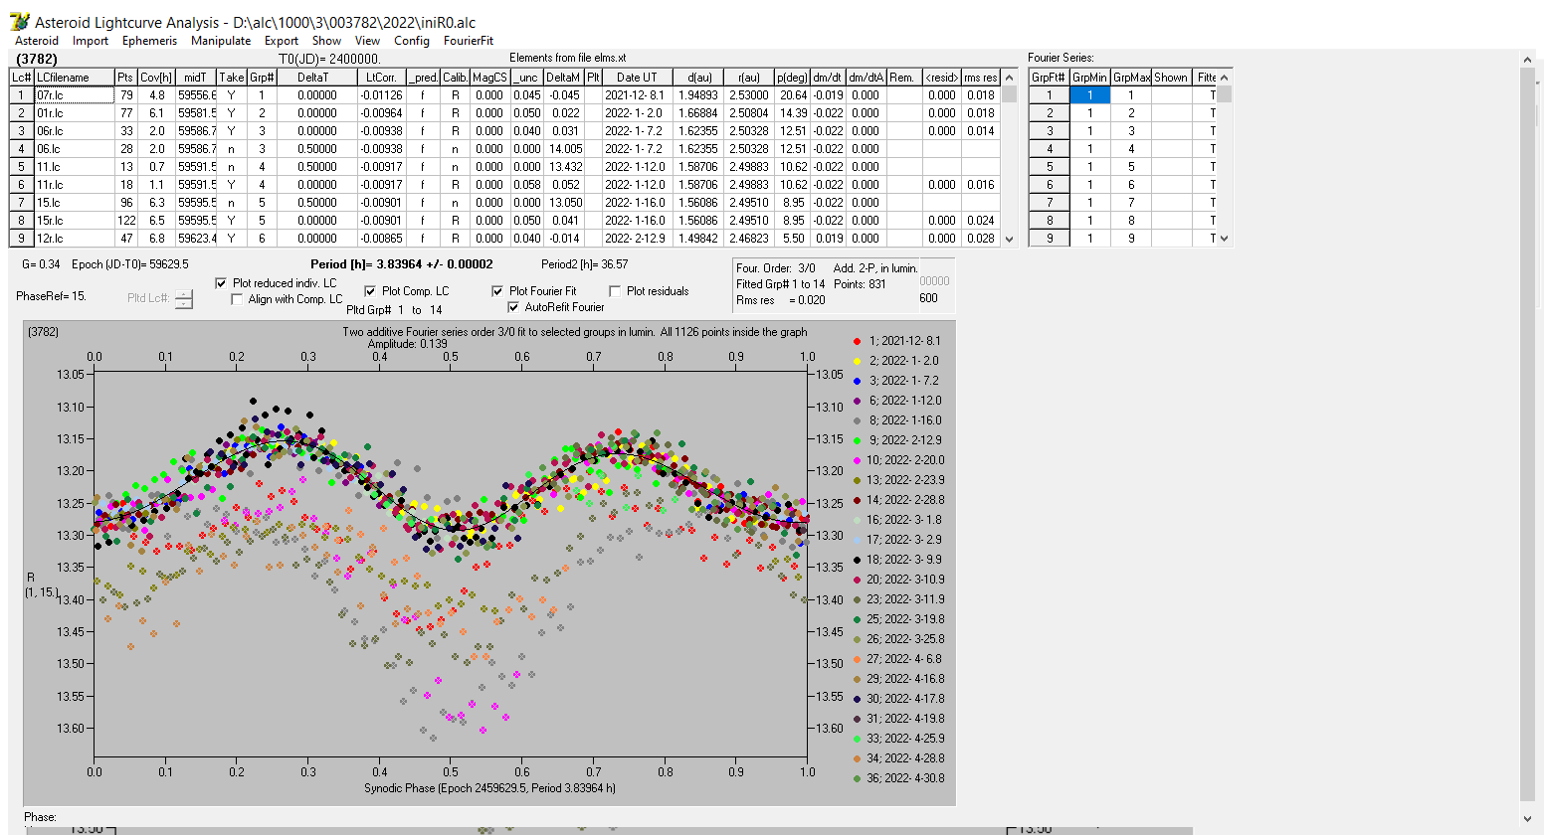Click the LtCorr. column header

click(x=382, y=78)
